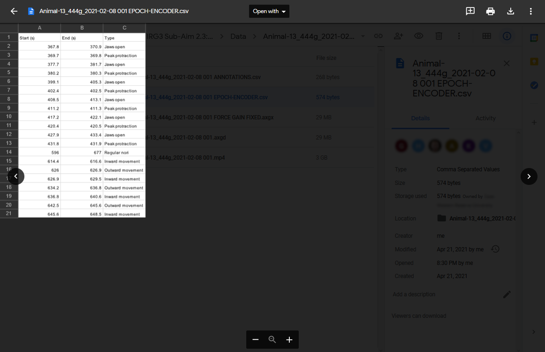Click row 14 number header
Image resolution: width=545 pixels, height=352 pixels.
click(x=9, y=152)
